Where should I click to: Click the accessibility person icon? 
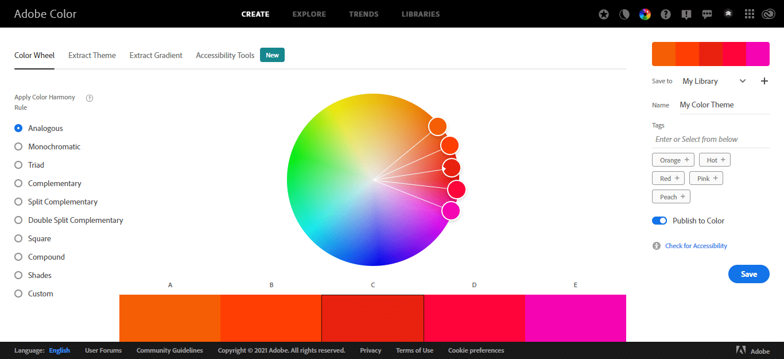[x=657, y=246]
